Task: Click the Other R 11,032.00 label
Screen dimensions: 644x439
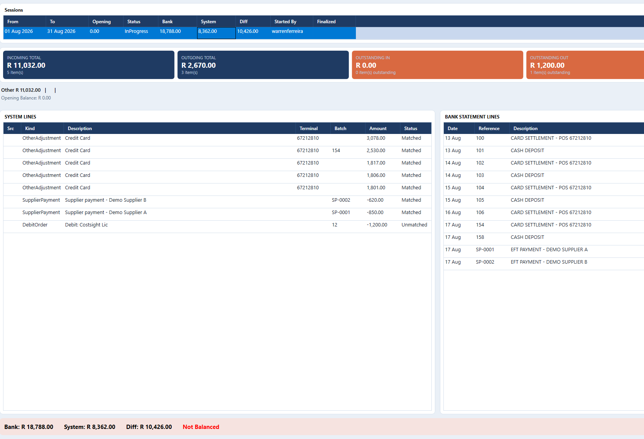Action: (21, 90)
